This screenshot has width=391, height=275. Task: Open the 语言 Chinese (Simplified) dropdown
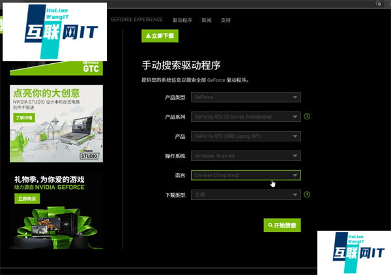click(246, 175)
